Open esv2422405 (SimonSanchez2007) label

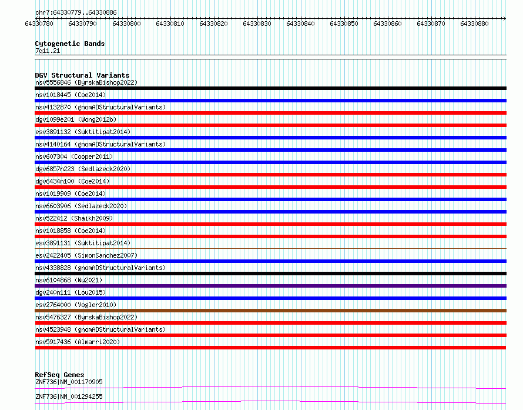tap(86, 255)
